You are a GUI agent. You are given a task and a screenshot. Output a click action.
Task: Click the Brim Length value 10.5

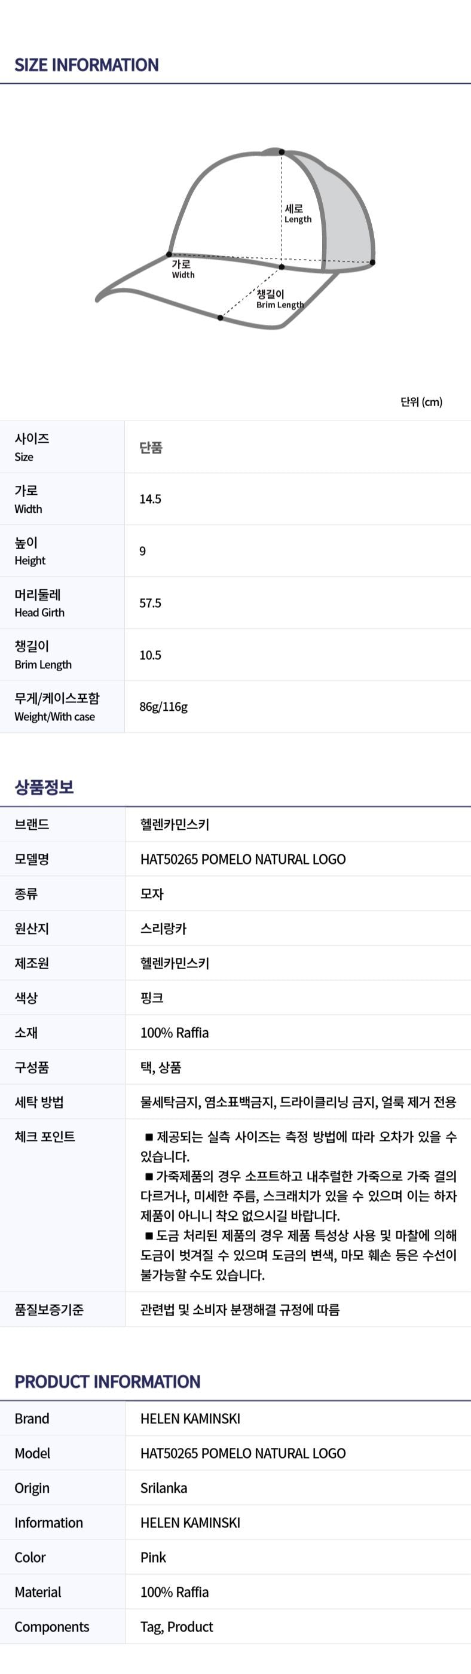(150, 655)
